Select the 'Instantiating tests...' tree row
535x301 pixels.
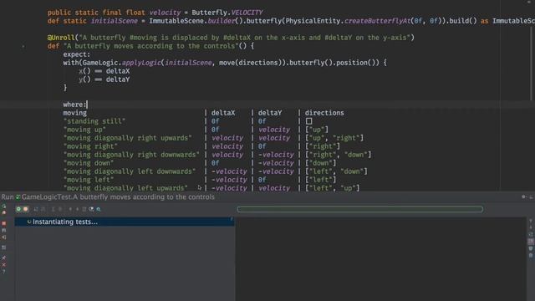[x=125, y=222]
